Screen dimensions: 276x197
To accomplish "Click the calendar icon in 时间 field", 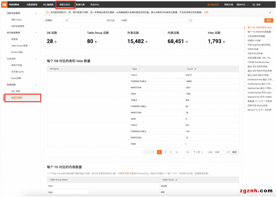I will click(x=190, y=21).
